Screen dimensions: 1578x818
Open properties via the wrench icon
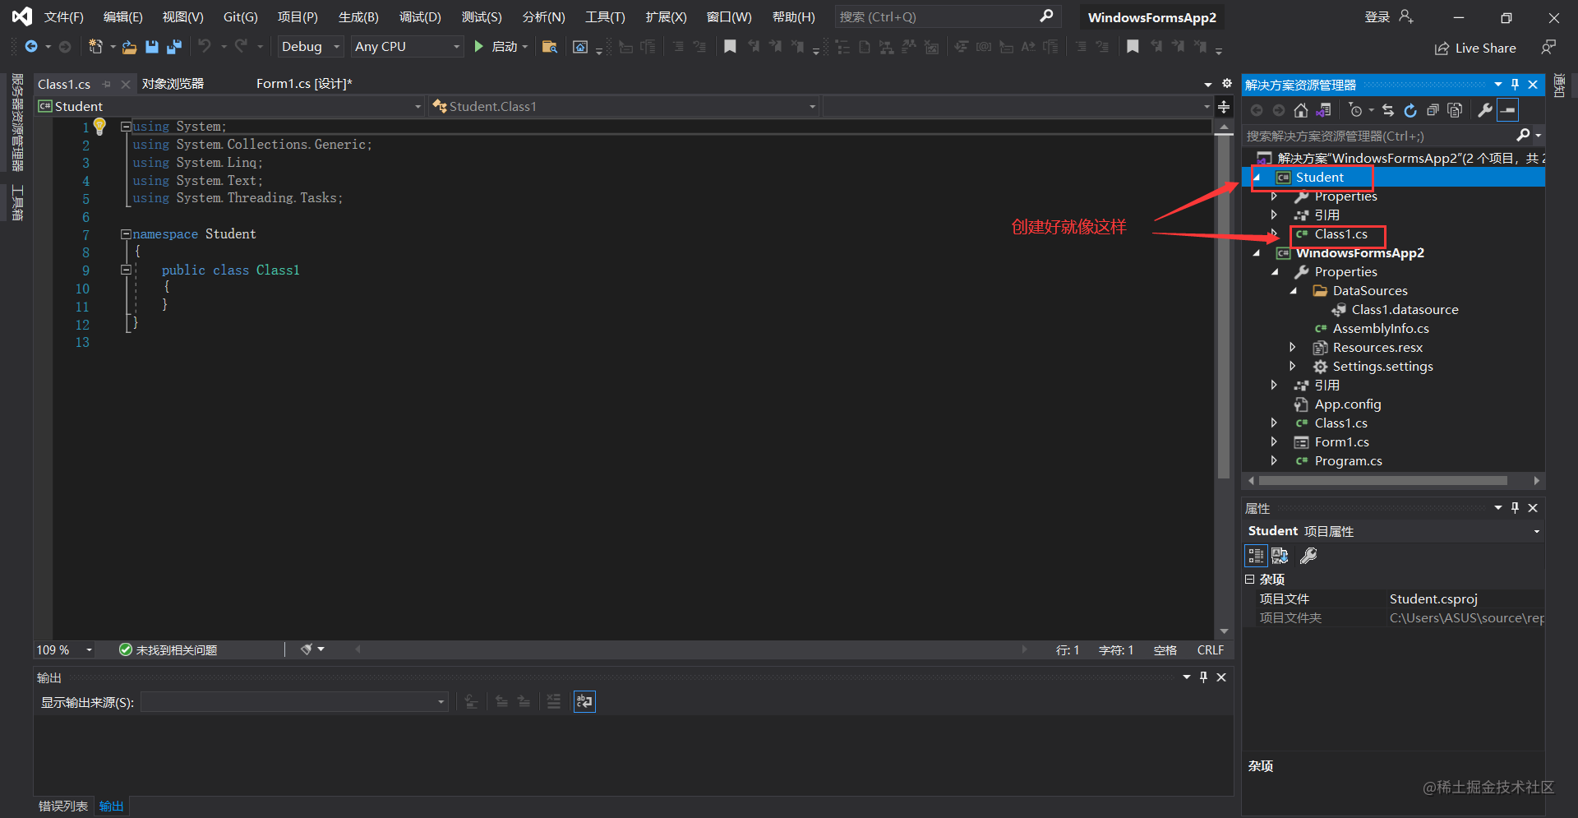pyautogui.click(x=1485, y=110)
